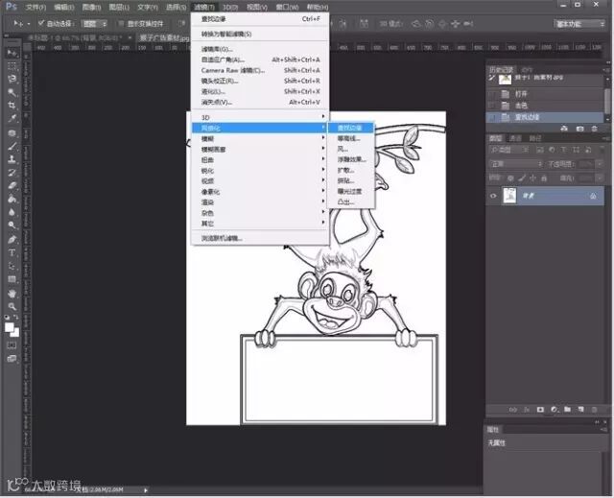Select the Quick Selection tool
This screenshot has height=498, width=614.
(12, 92)
